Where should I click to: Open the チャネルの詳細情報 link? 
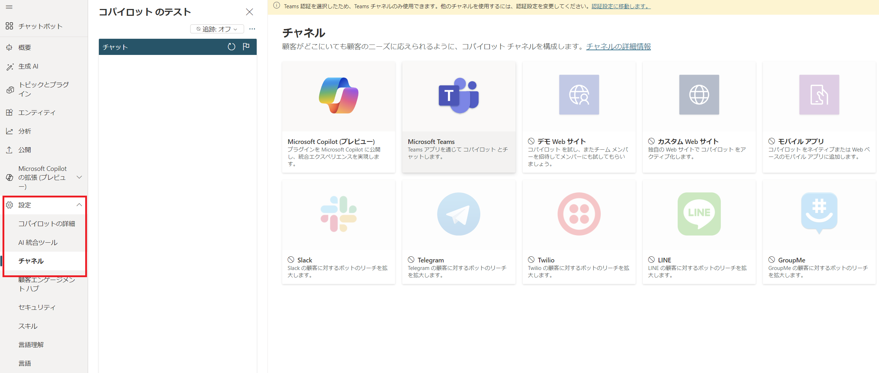618,47
